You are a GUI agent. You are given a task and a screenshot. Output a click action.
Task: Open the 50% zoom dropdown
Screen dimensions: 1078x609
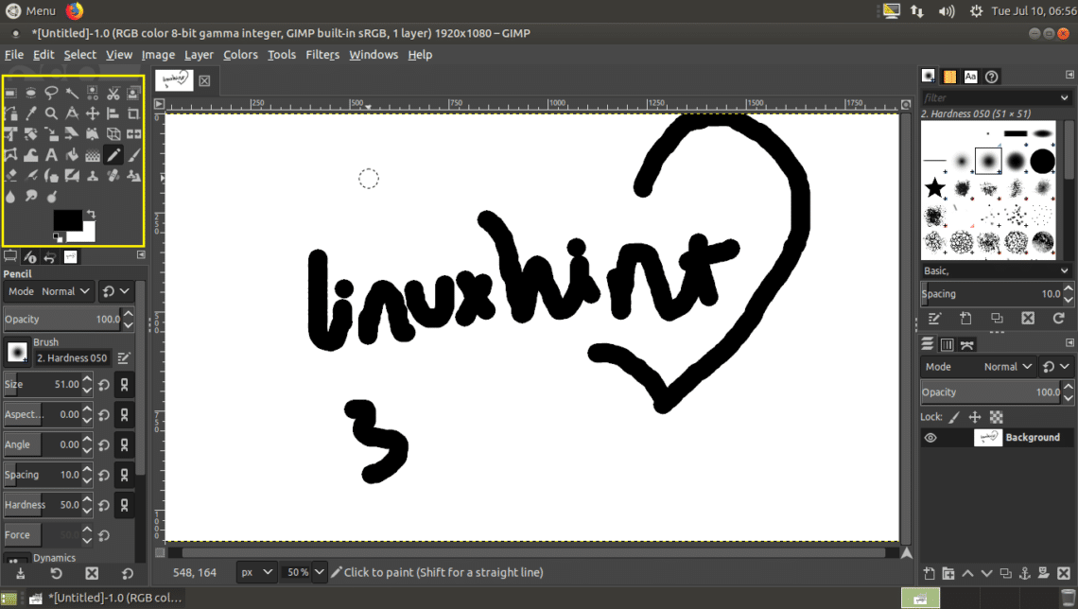click(x=319, y=572)
